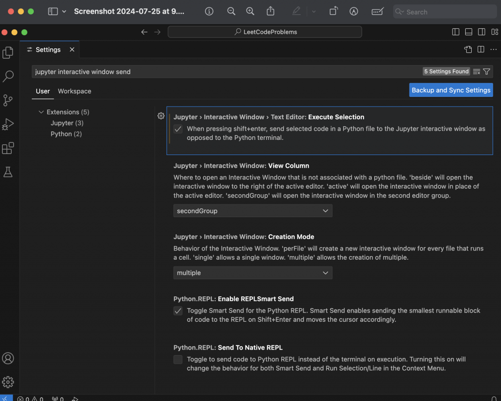Split the editor to the right
Screen dimensions: 501x401
point(481,49)
